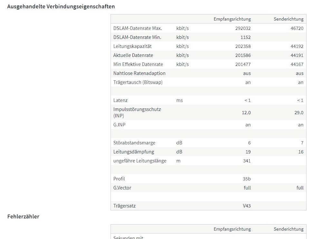This screenshot has height=239, width=331.
Task: Select Leitungskapazität value 44192
Action: (297, 46)
